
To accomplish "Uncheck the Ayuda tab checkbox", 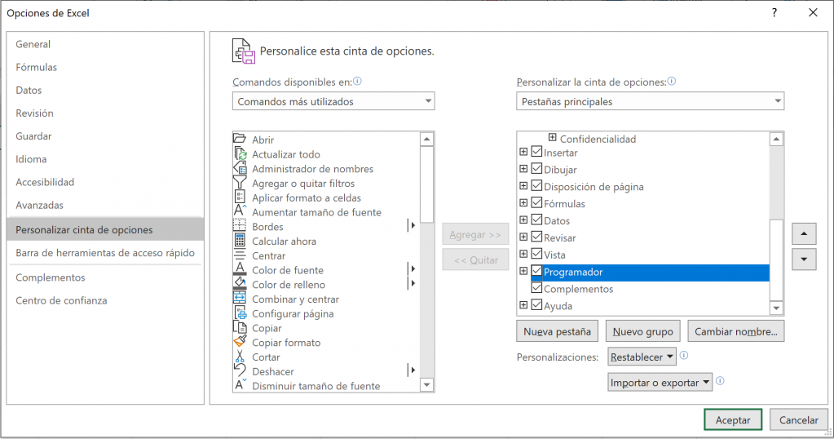I will [x=536, y=305].
